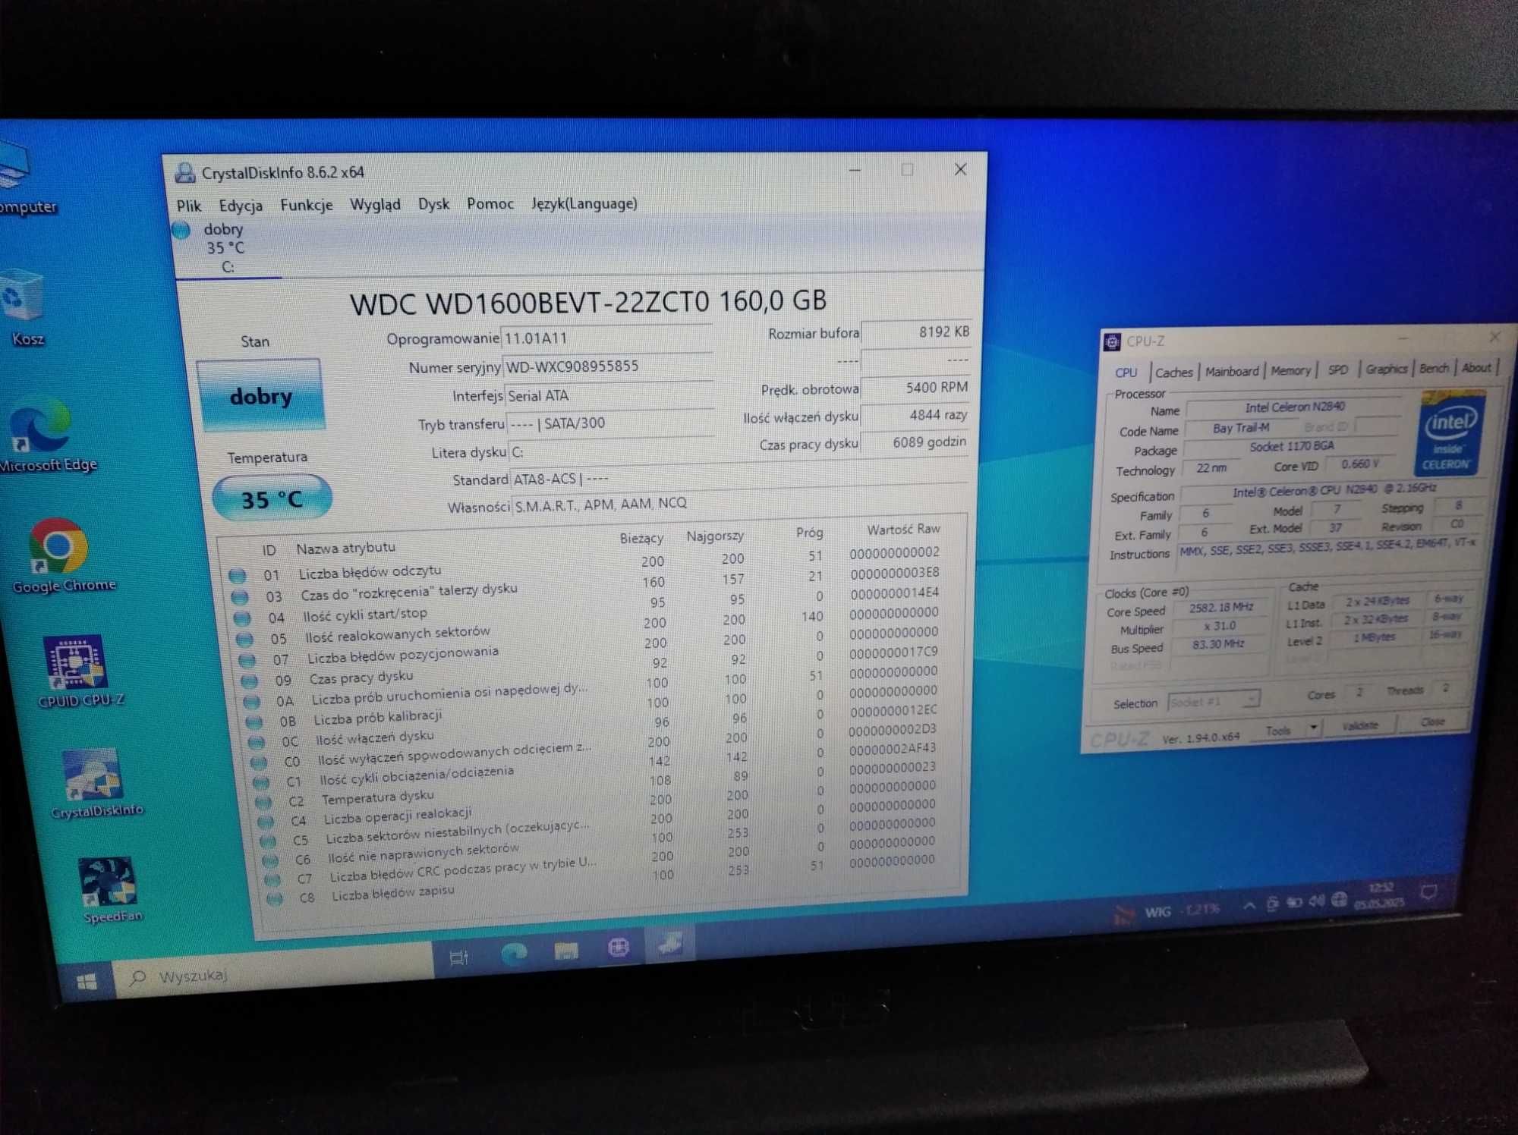Click the 35 °C temperature button
The height and width of the screenshot is (1135, 1518).
click(272, 498)
